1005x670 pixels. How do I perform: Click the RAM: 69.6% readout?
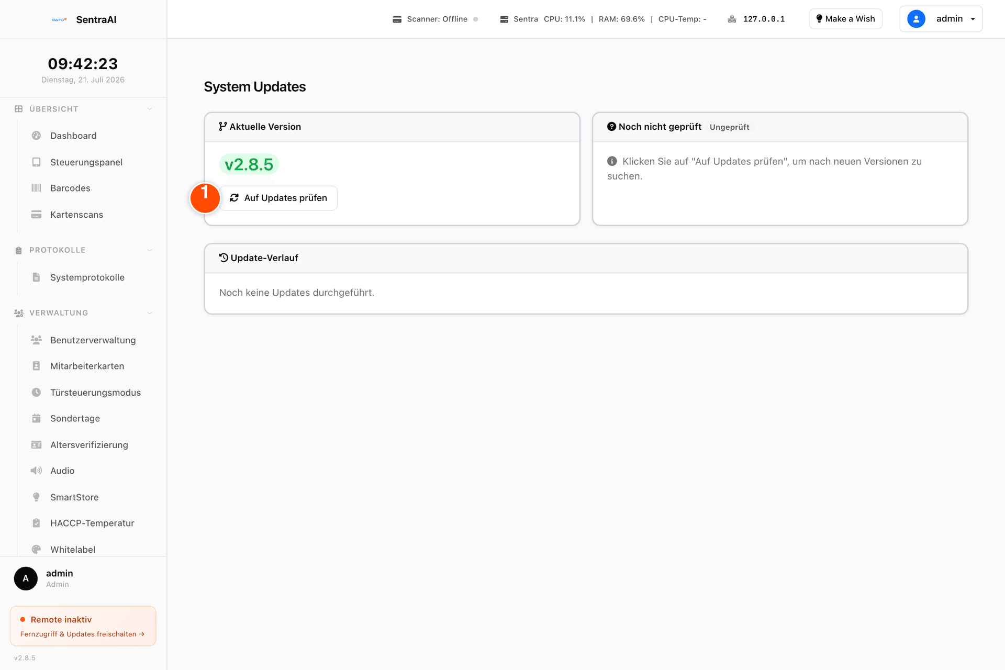[621, 19]
